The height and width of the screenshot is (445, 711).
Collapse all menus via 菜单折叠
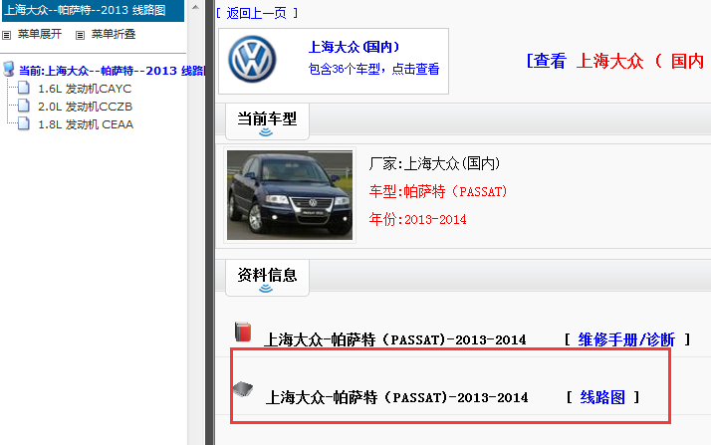[x=114, y=34]
